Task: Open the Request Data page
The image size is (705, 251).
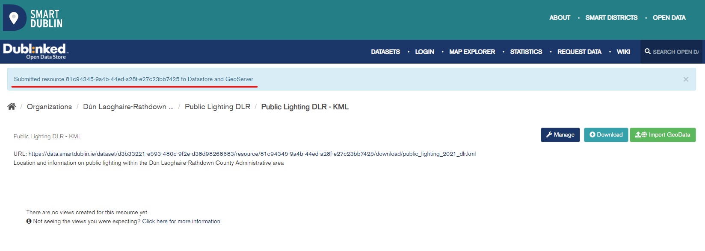Action: click(x=579, y=52)
